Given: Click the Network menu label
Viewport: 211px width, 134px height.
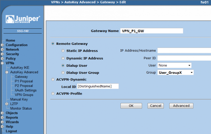Looking at the screenshot, I should click(12, 49).
